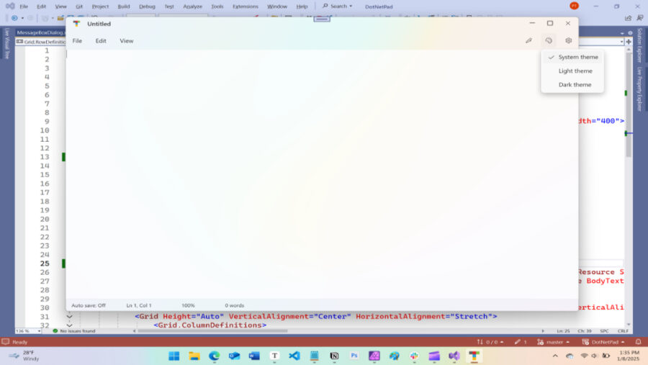
Task: Click the Ready output icon in status bar
Action: tap(5, 342)
